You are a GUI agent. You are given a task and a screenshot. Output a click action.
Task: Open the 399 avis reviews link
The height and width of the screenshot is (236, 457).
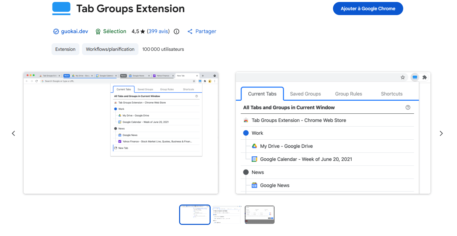tap(158, 31)
